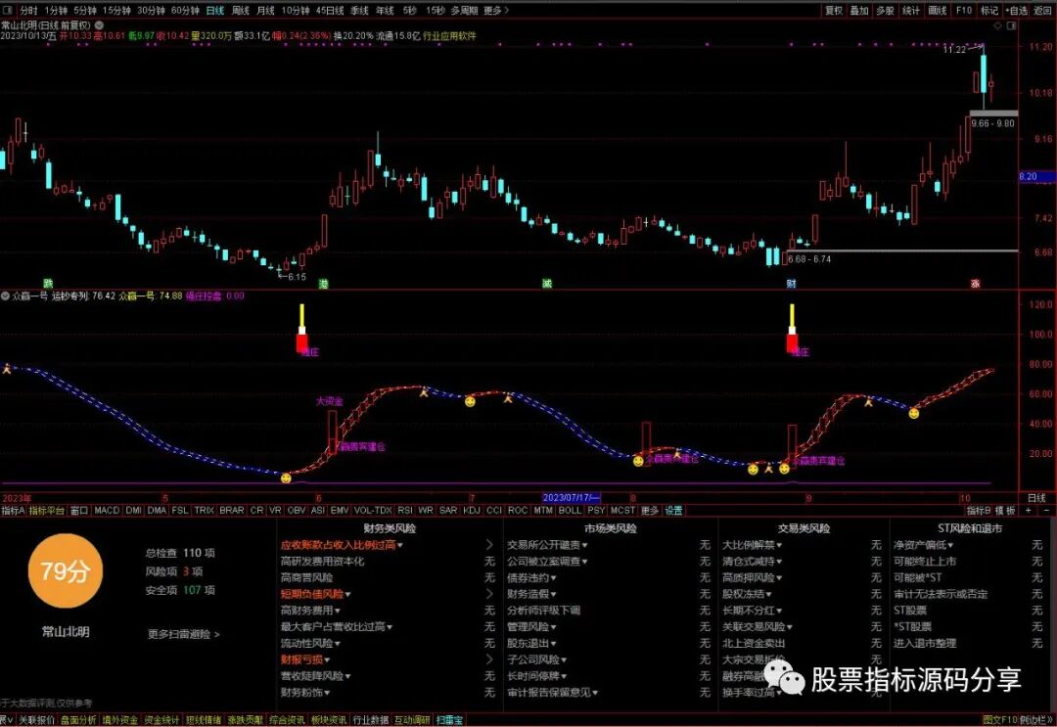1057x727 pixels.
Task: Select the MACD indicator tab
Action: point(107,511)
